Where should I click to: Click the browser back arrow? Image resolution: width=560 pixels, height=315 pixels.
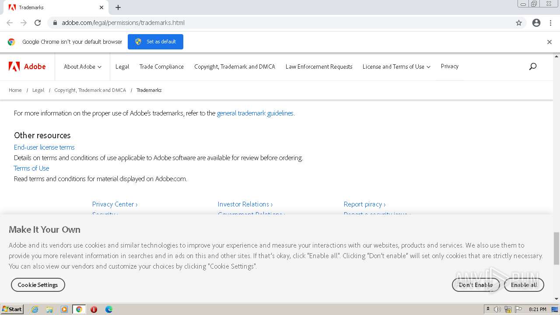(10, 23)
